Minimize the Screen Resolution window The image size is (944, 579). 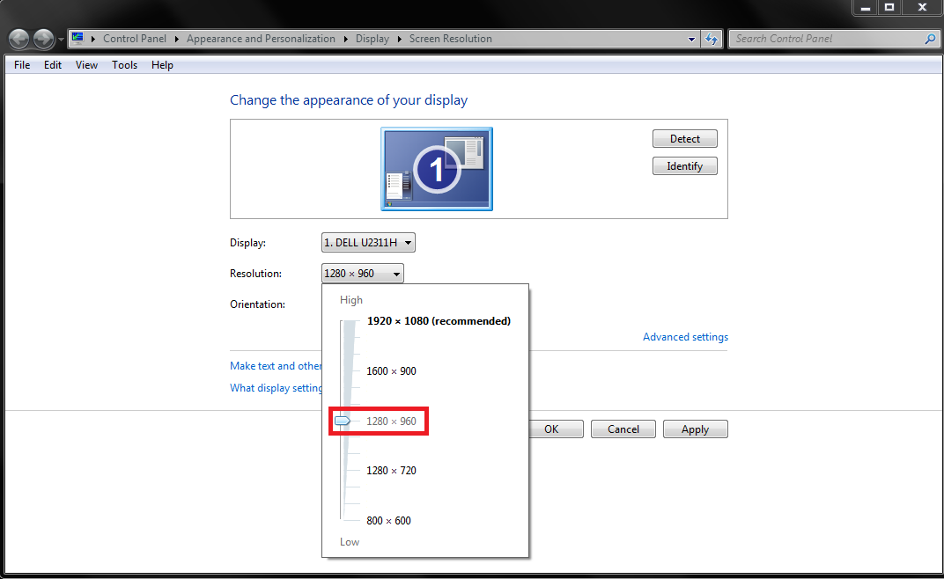click(865, 7)
